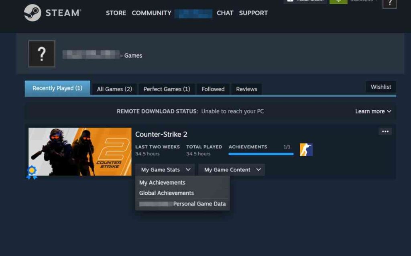The height and width of the screenshot is (256, 411).
Task: Switch to the All Games (2) tab
Action: pos(114,89)
